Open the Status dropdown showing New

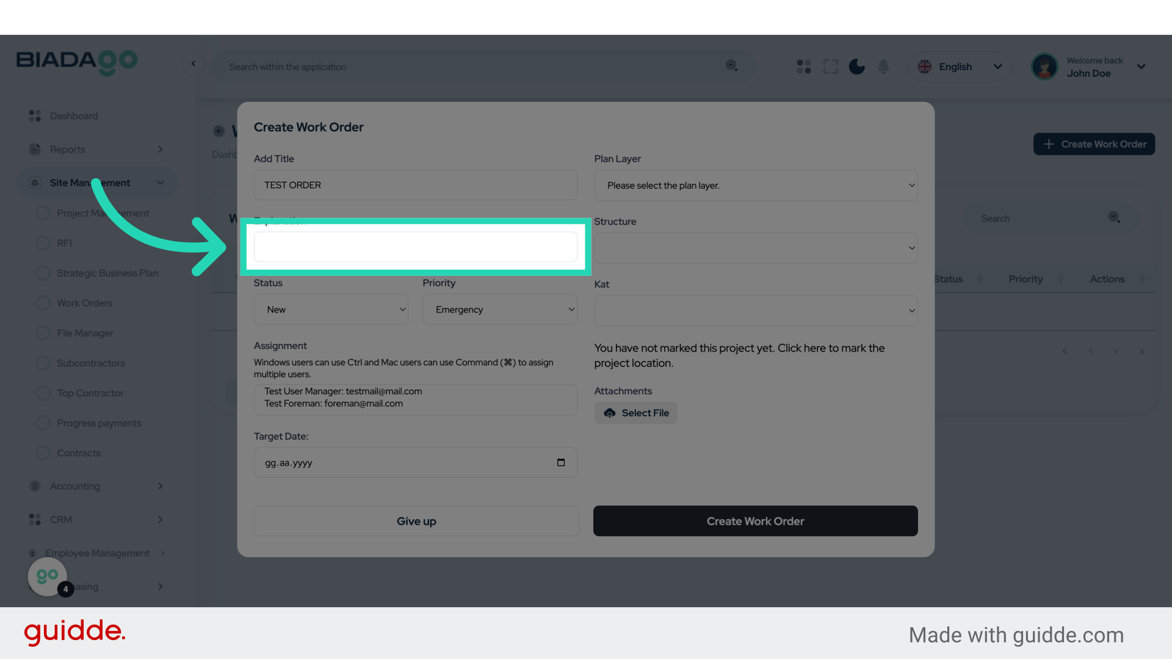[331, 309]
